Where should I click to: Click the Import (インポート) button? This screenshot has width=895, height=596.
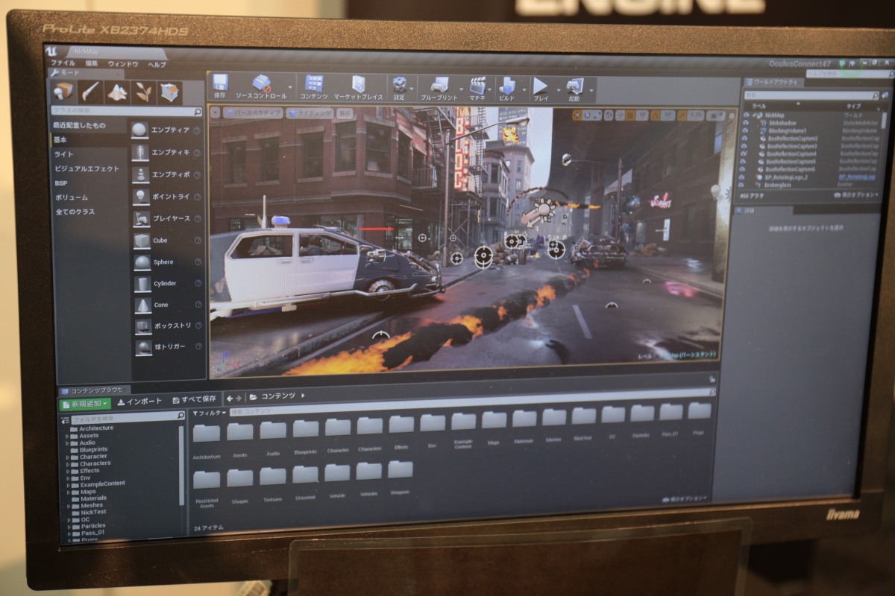tap(139, 402)
